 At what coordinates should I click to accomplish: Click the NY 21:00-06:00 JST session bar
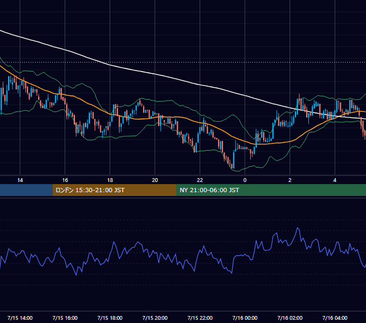(271, 190)
